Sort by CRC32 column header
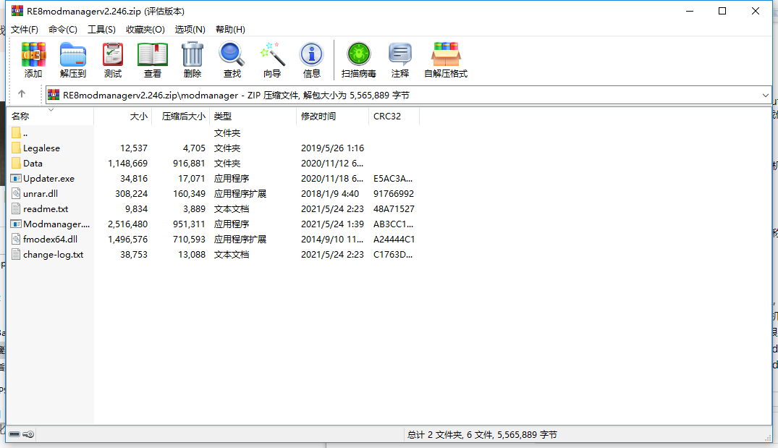Image resolution: width=778 pixels, height=448 pixels. pos(394,116)
